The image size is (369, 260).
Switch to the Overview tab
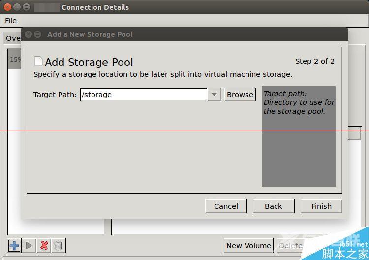coord(13,38)
